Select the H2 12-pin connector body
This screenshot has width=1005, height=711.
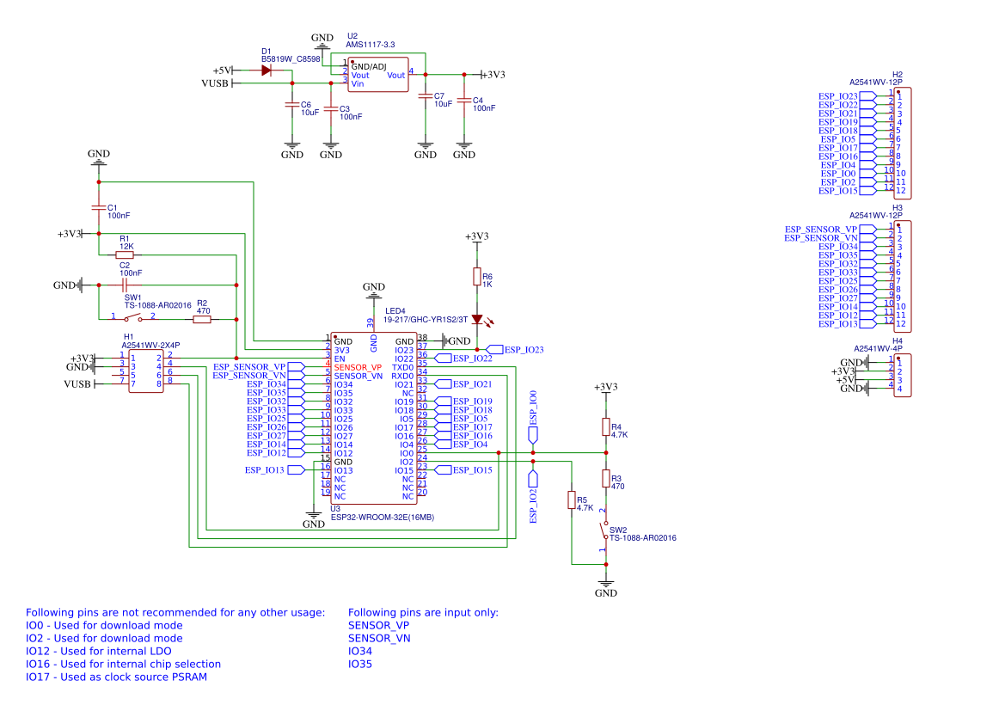903,143
